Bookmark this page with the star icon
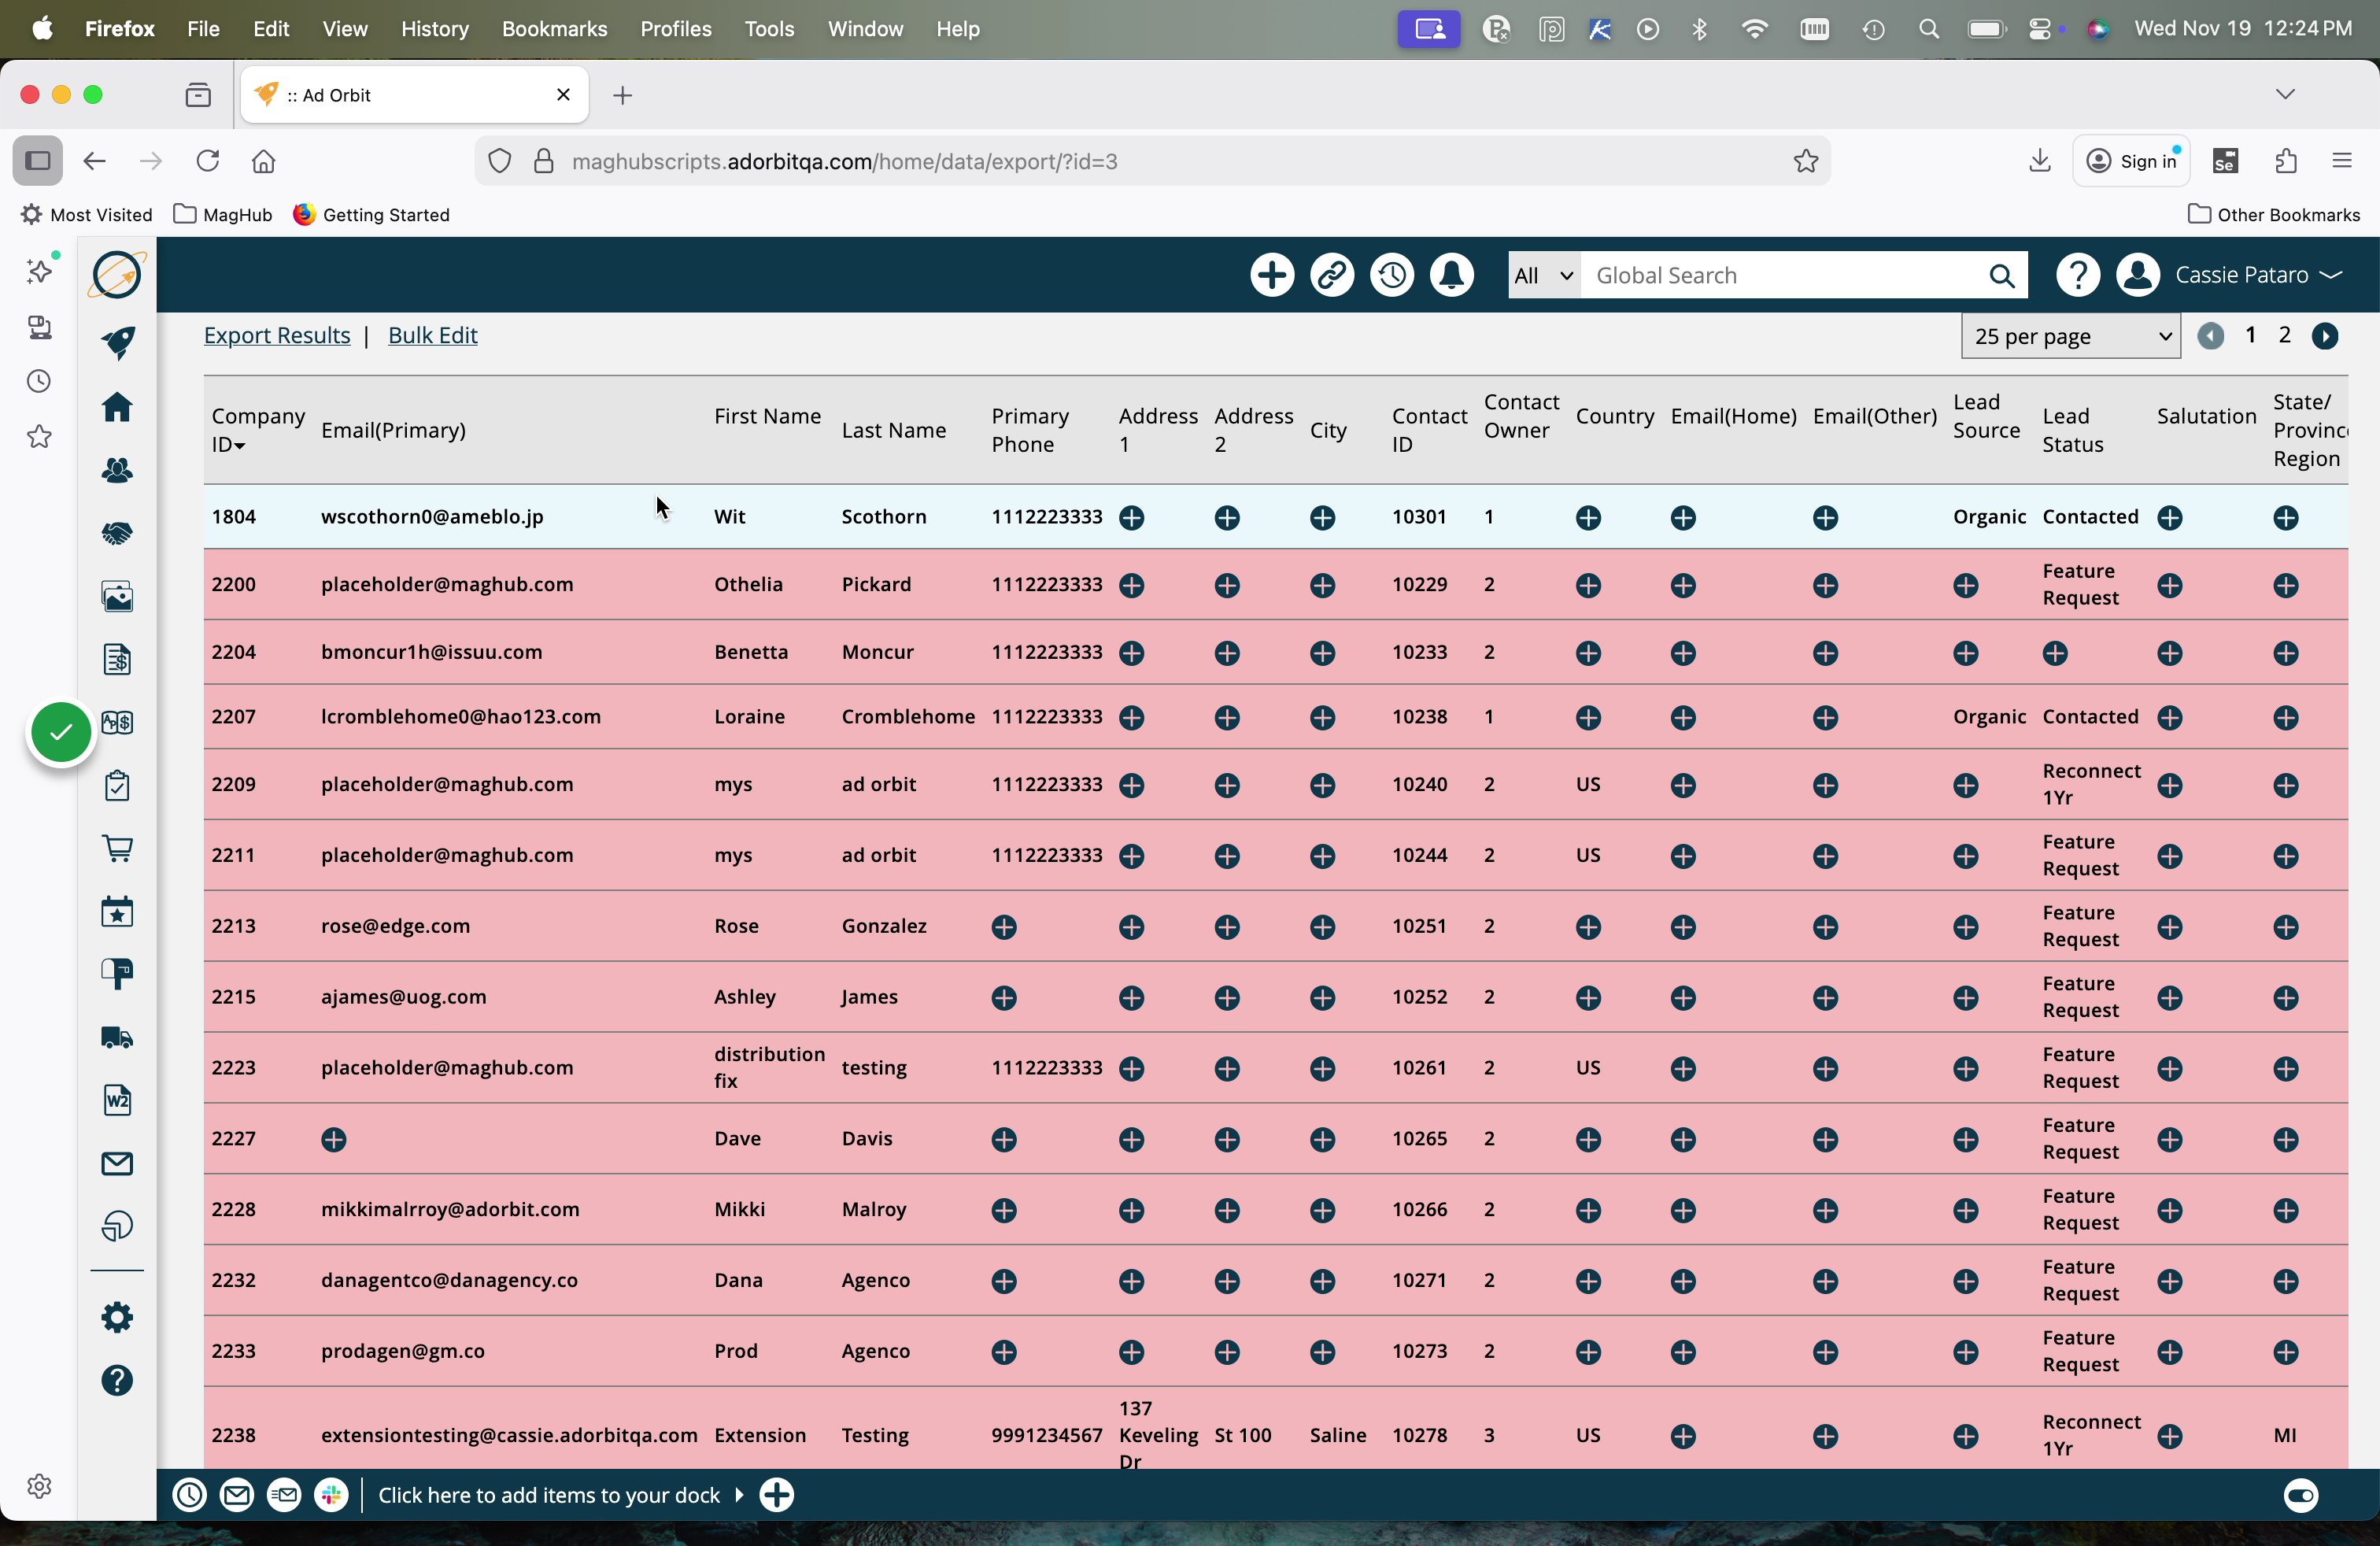 pos(1805,161)
